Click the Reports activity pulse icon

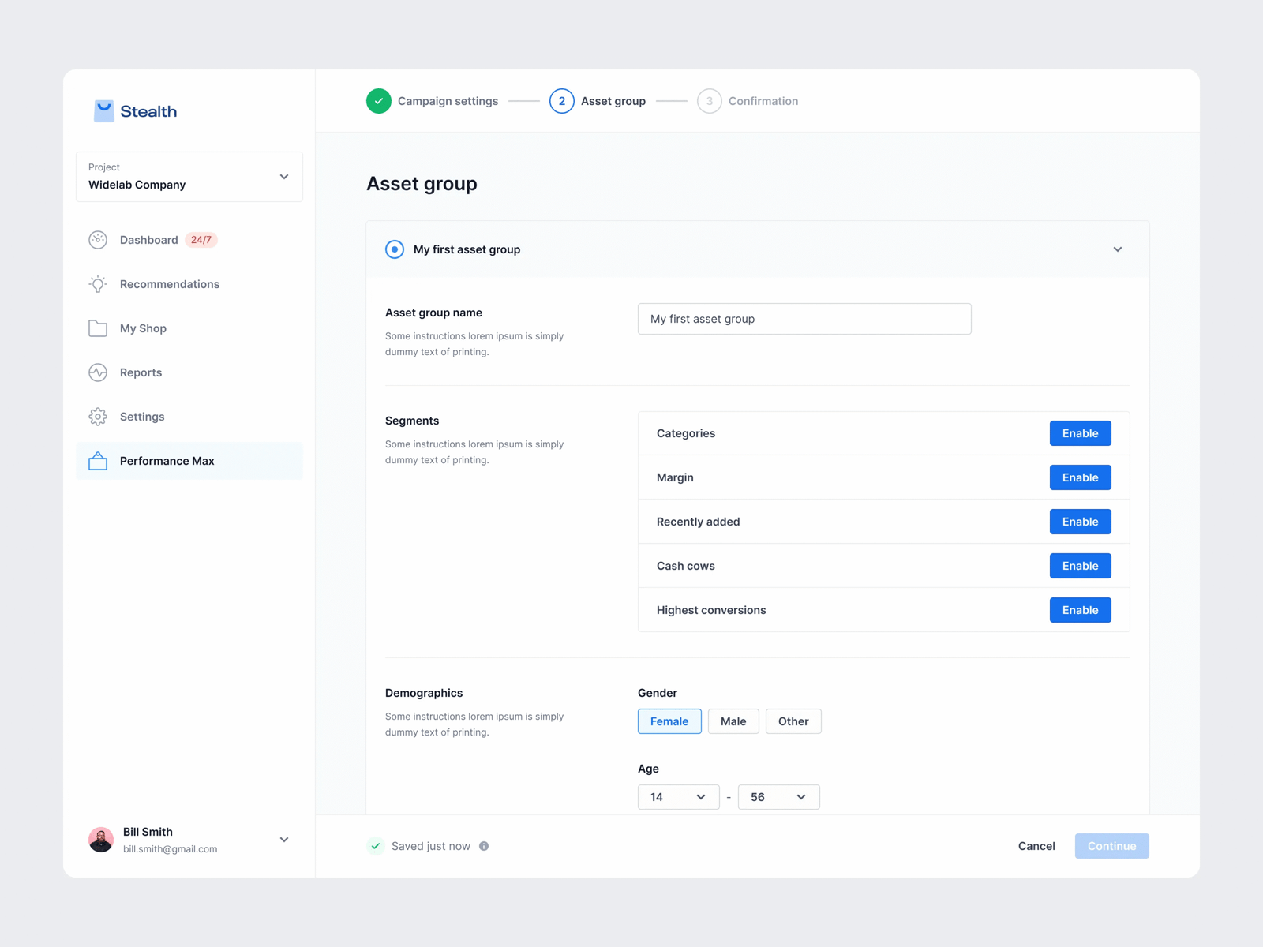tap(98, 372)
